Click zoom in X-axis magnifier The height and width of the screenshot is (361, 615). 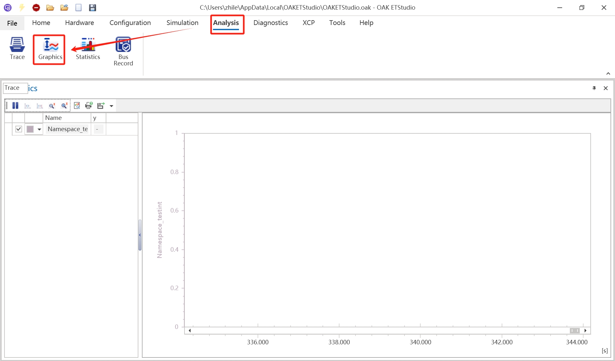click(x=64, y=106)
